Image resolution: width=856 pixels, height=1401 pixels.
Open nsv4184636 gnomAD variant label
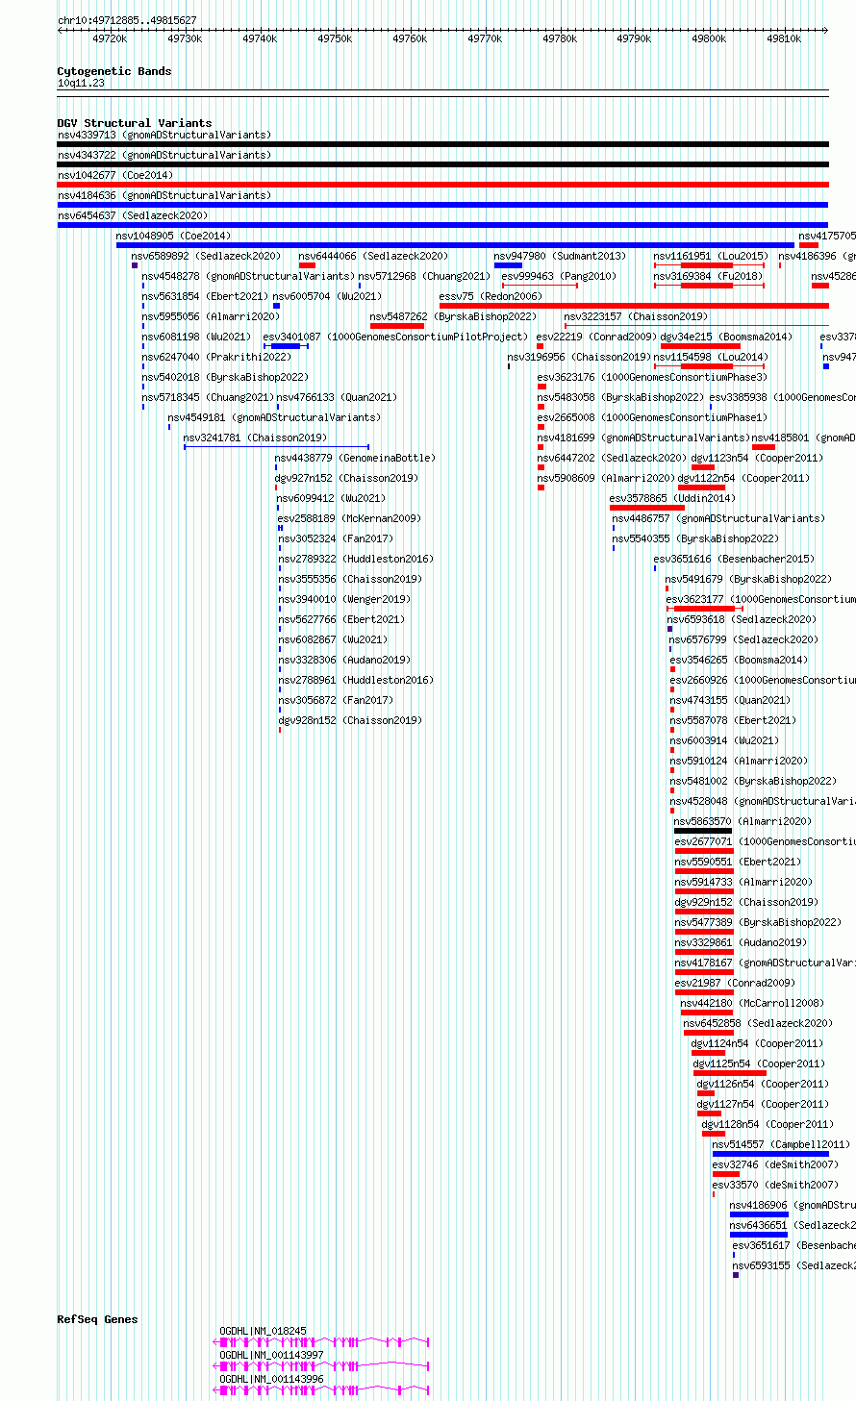[164, 195]
